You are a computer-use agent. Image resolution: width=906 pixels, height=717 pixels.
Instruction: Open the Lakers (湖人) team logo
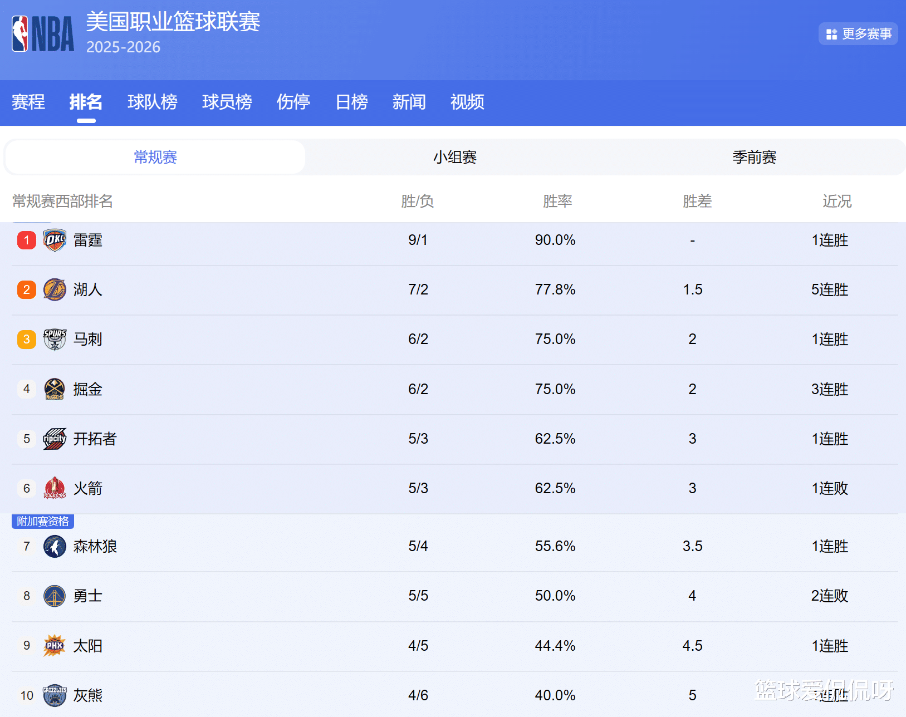click(x=55, y=290)
